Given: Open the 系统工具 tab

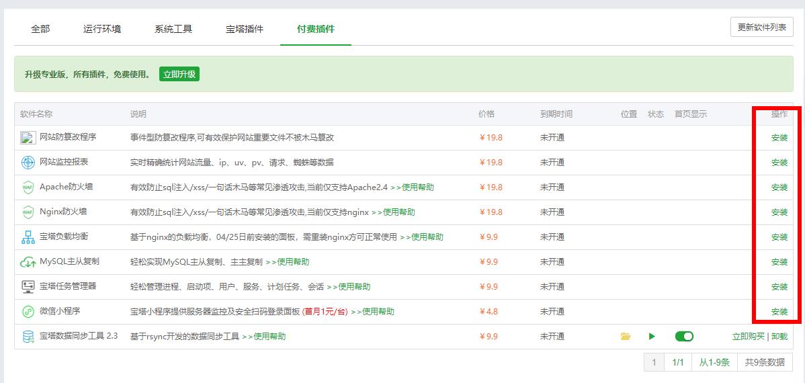Looking at the screenshot, I should pos(173,29).
